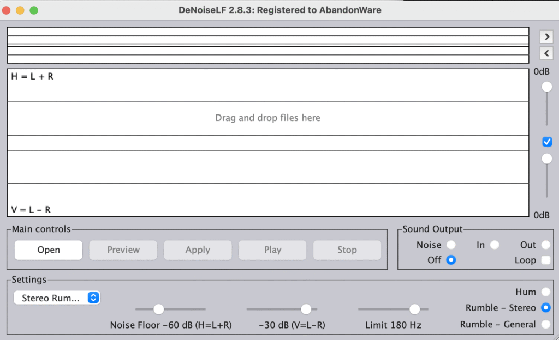559x340 pixels.
Task: Click the Limit 180 Hz slider handle
Action: tap(415, 309)
